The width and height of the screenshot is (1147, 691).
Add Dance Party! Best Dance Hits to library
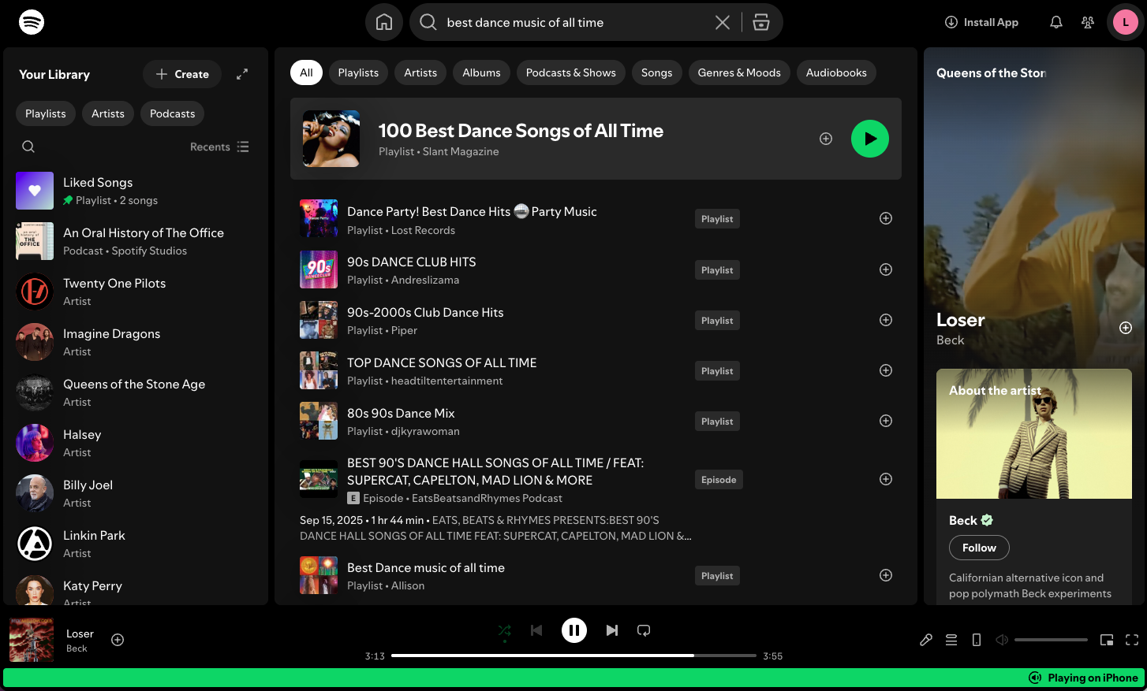click(886, 218)
